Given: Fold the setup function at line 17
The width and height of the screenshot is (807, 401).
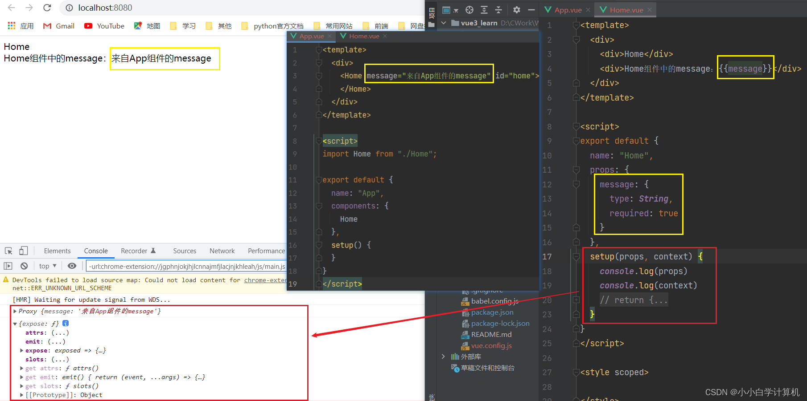Looking at the screenshot, I should point(576,257).
